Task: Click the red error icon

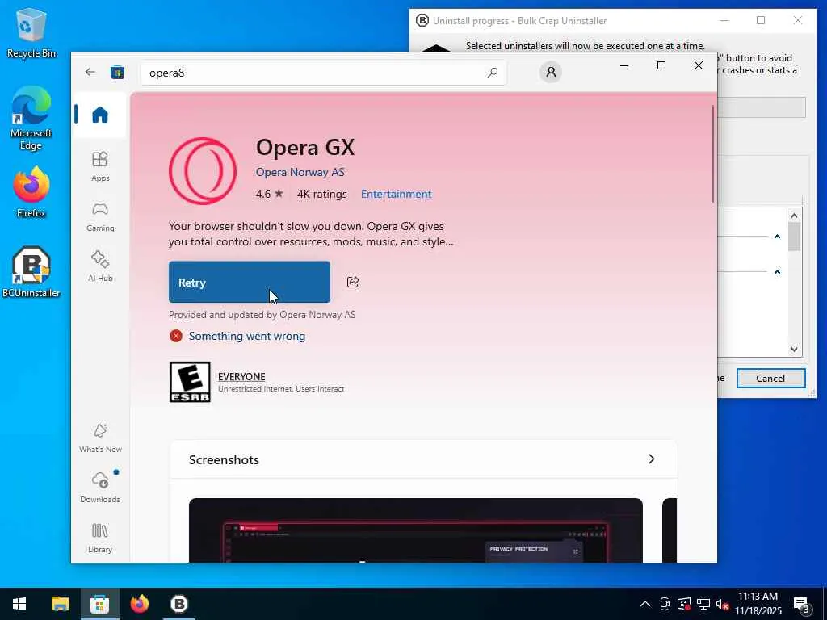Action: pos(175,336)
